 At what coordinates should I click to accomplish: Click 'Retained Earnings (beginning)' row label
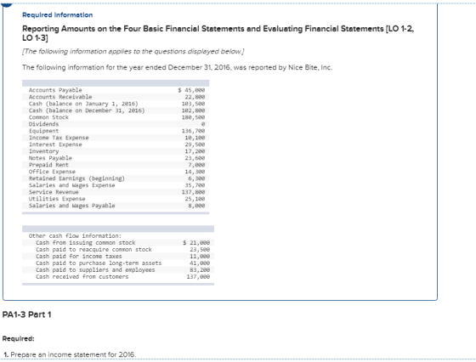pos(76,178)
